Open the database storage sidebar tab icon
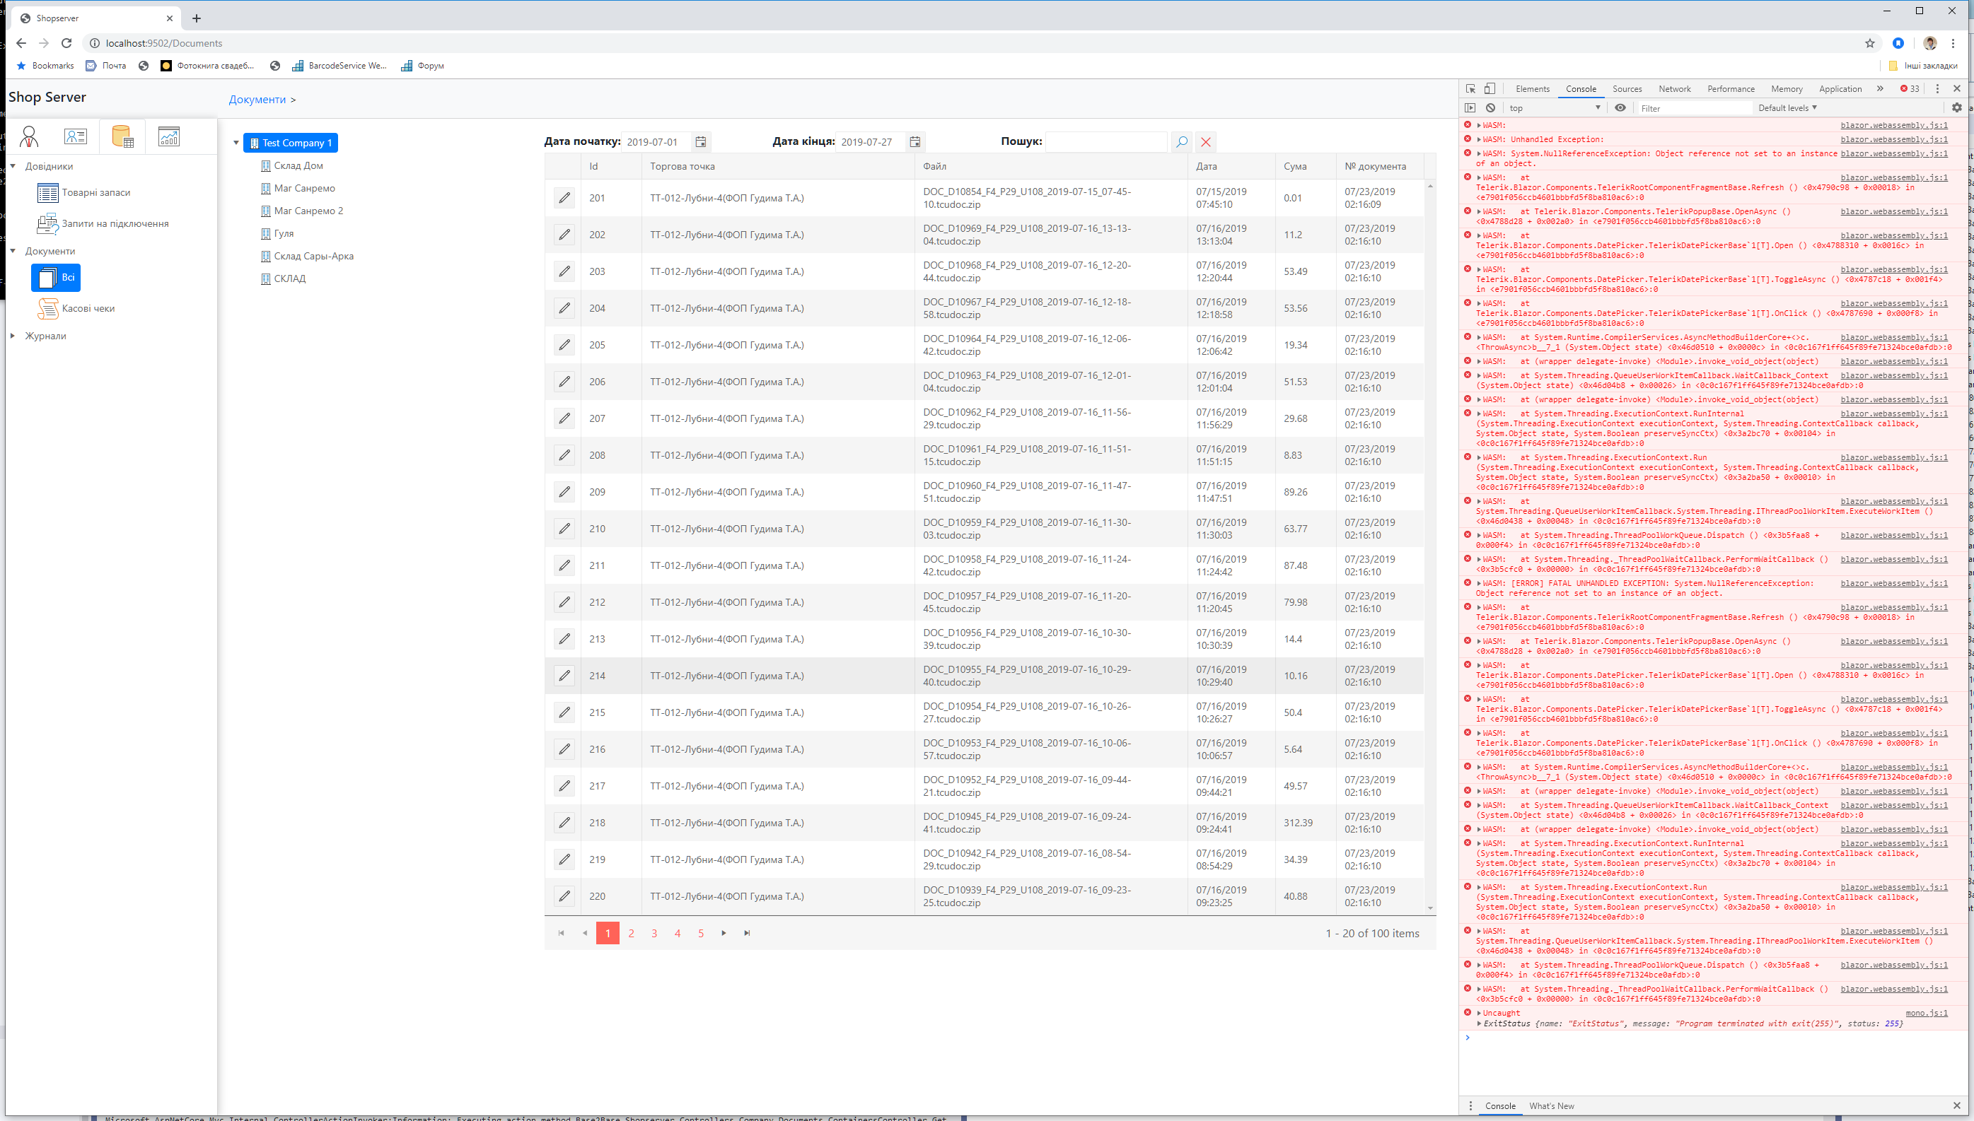The width and height of the screenshot is (1974, 1121). click(122, 137)
